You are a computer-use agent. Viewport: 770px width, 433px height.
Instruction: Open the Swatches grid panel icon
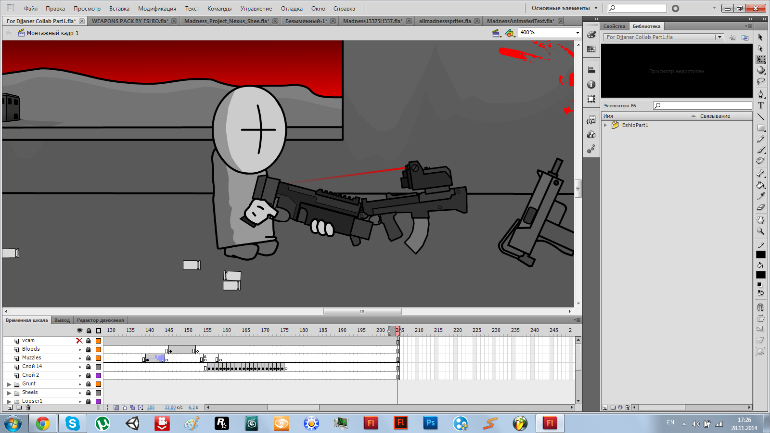click(591, 49)
